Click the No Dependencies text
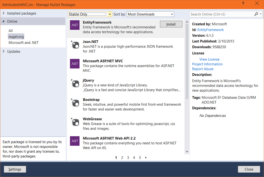 pyautogui.click(x=213, y=116)
